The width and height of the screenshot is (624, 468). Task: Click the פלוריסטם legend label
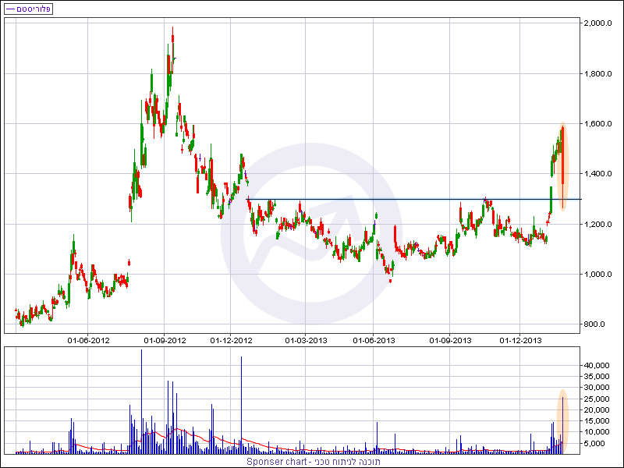pyautogui.click(x=34, y=9)
